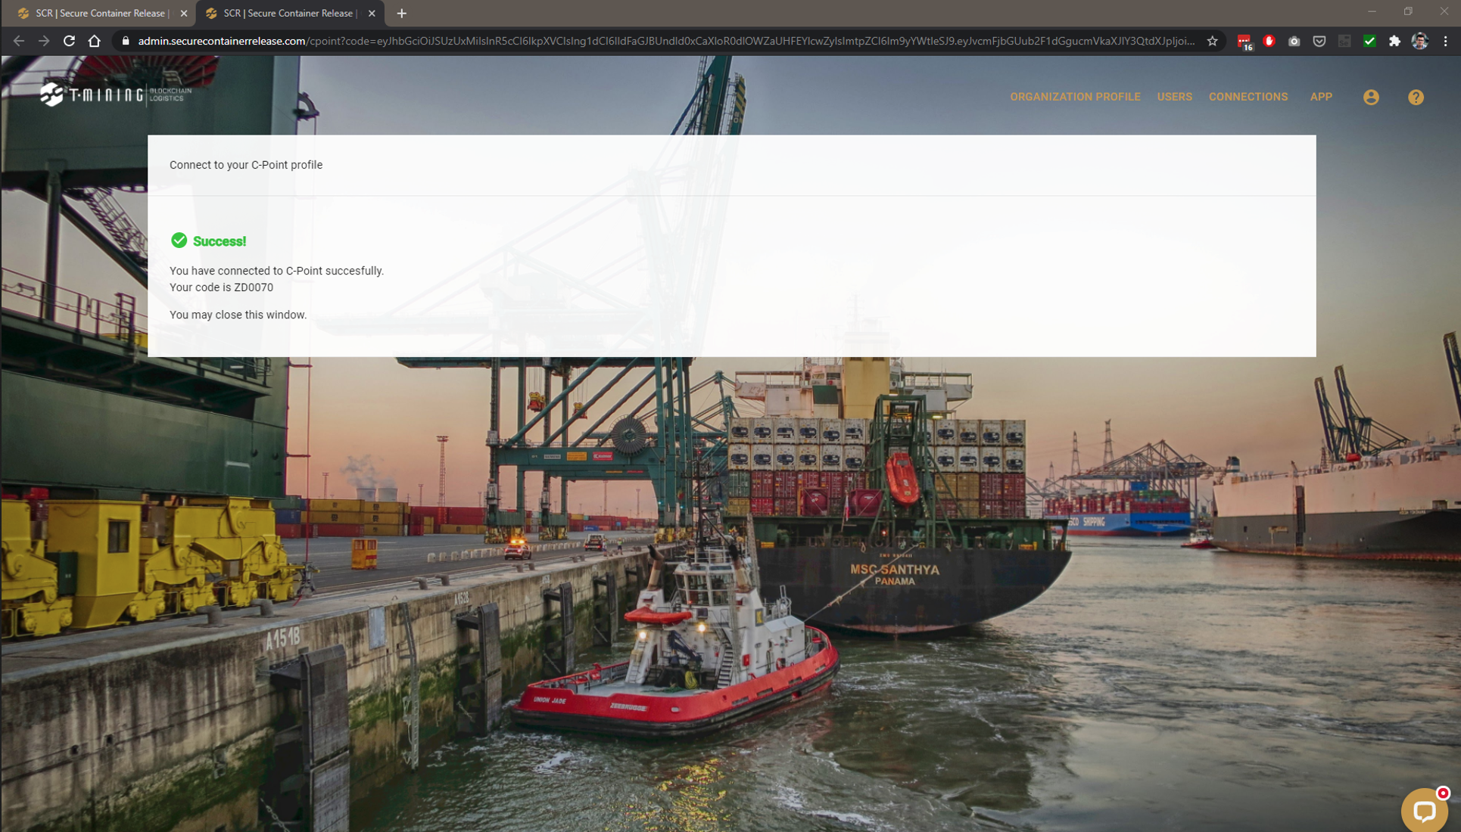Viewport: 1461px width, 832px height.
Task: Open the Users menu item
Action: tap(1174, 97)
